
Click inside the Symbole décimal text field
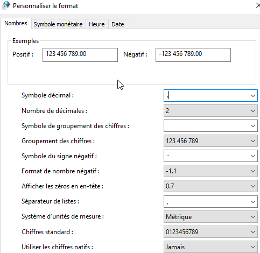click(x=206, y=96)
